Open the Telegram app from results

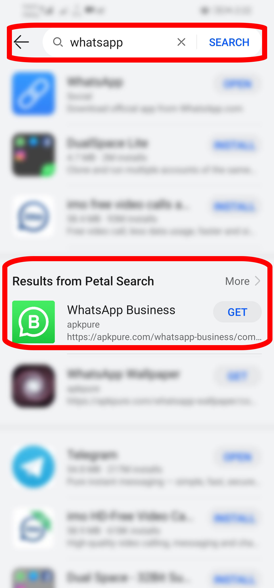click(237, 457)
